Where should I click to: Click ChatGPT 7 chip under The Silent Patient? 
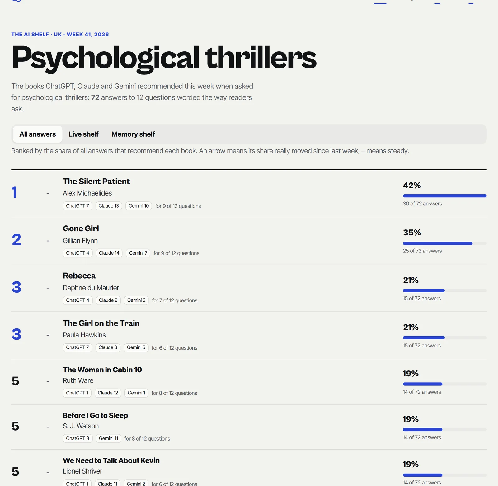click(78, 206)
